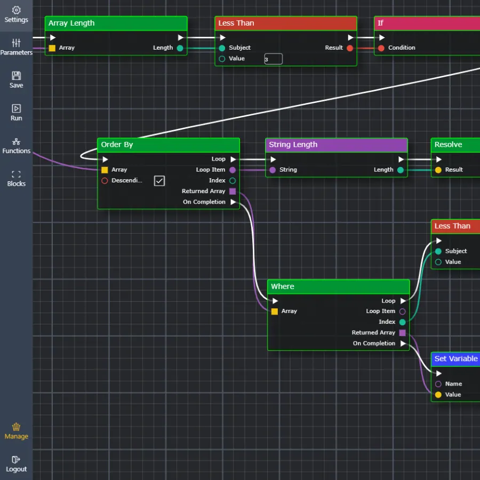The width and height of the screenshot is (480, 480).
Task: Toggle the Descending checkbox in Order By
Action: click(x=159, y=181)
